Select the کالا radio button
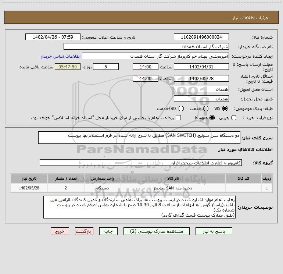 (225, 108)
